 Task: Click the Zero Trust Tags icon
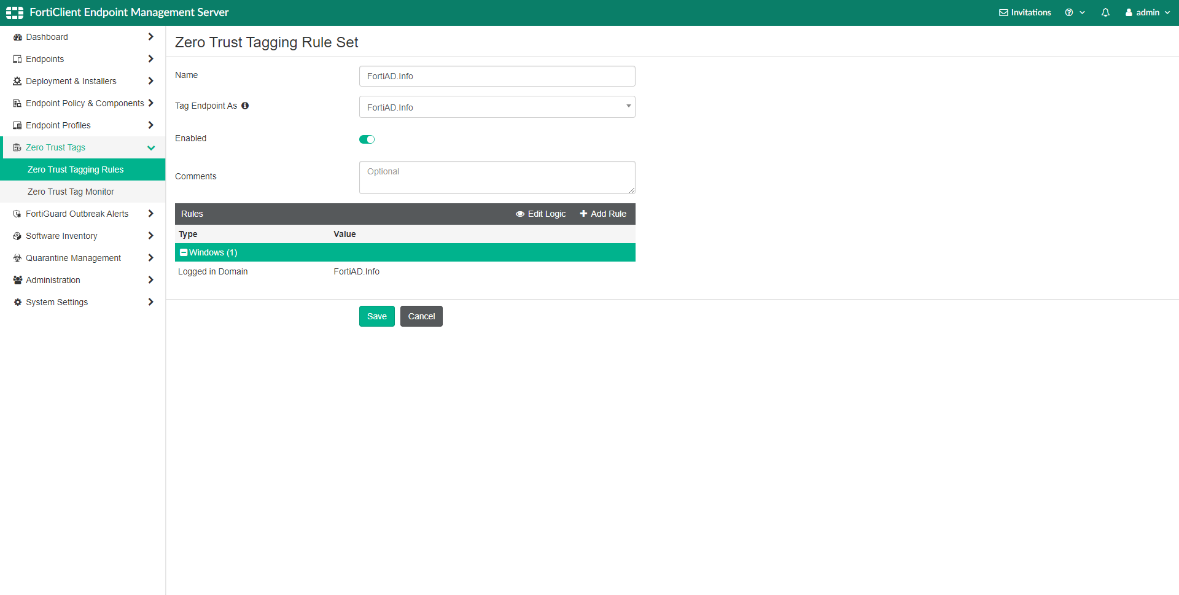click(x=17, y=147)
